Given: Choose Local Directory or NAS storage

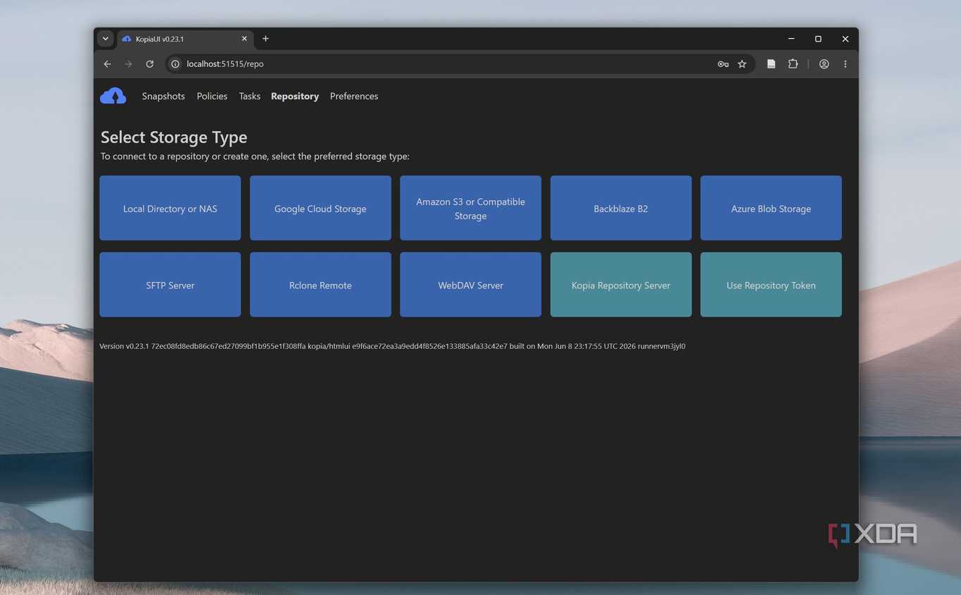Looking at the screenshot, I should coord(170,208).
